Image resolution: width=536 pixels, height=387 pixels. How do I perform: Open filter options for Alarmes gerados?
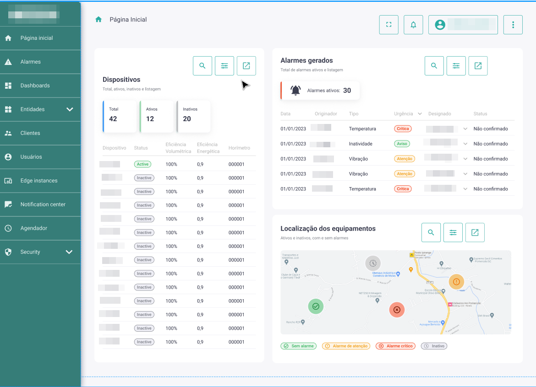456,65
